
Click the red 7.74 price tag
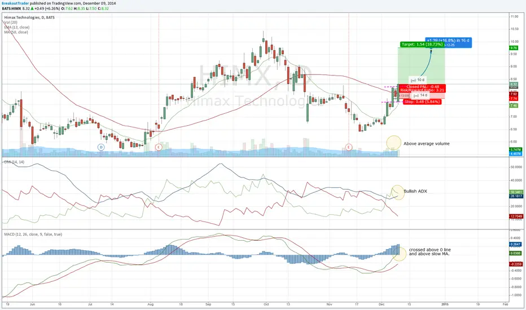coord(514,99)
